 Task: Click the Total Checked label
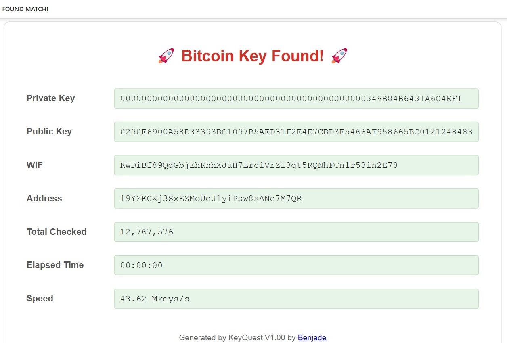(57, 232)
